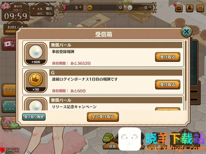Claim the login bonus G reward
Screen dimensions: 206x154
(x=168, y=85)
